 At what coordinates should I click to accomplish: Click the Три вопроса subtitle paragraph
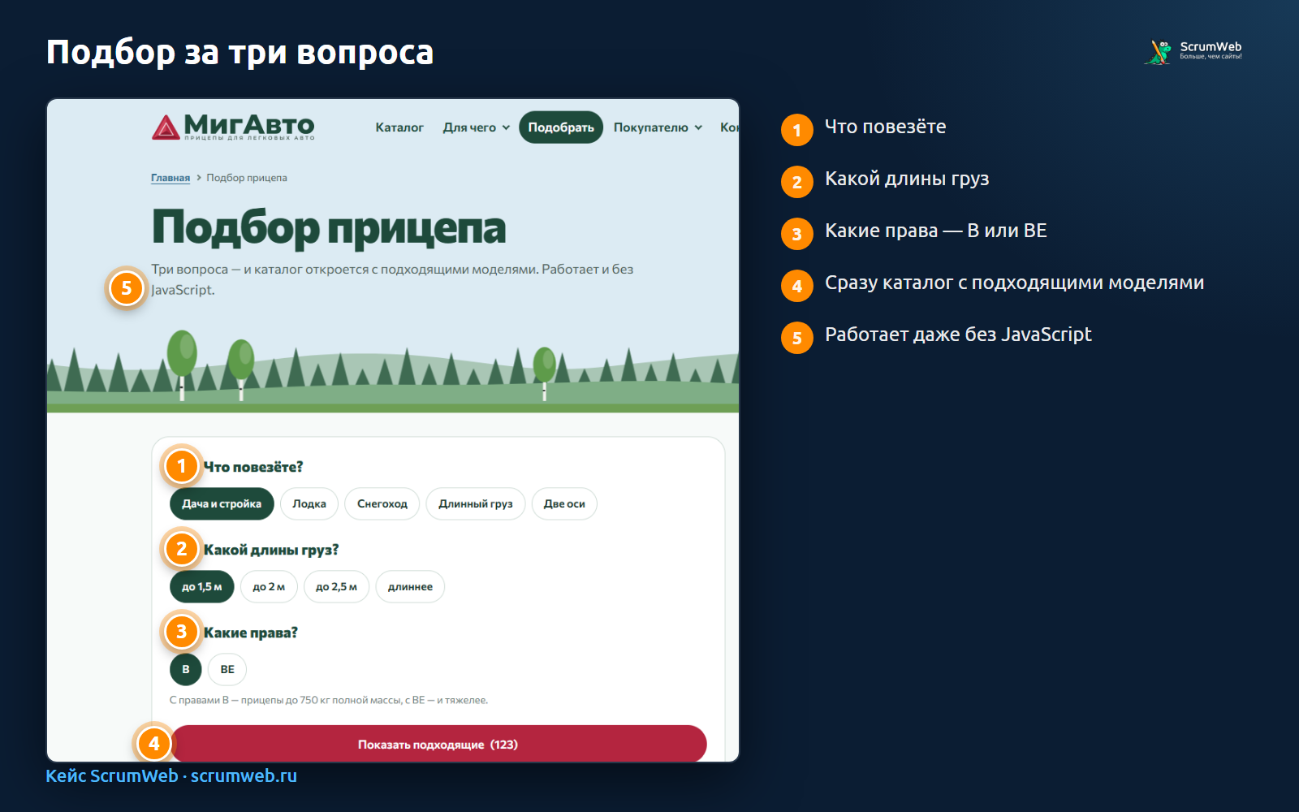[392, 279]
